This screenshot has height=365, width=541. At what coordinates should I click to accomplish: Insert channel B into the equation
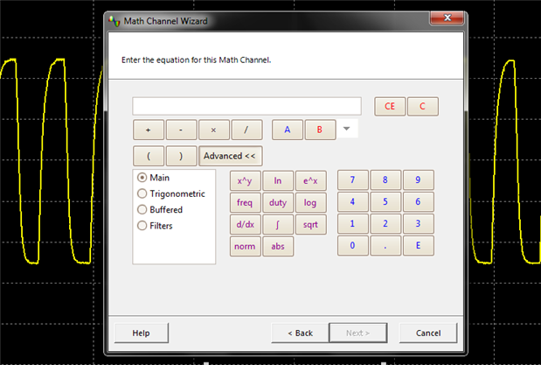(x=320, y=130)
